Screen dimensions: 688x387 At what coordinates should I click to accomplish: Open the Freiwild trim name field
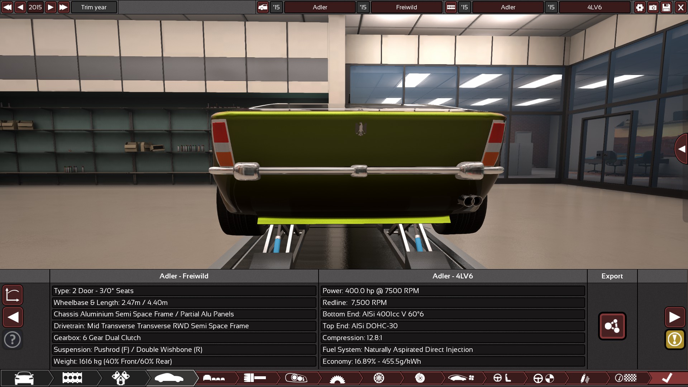click(x=406, y=7)
